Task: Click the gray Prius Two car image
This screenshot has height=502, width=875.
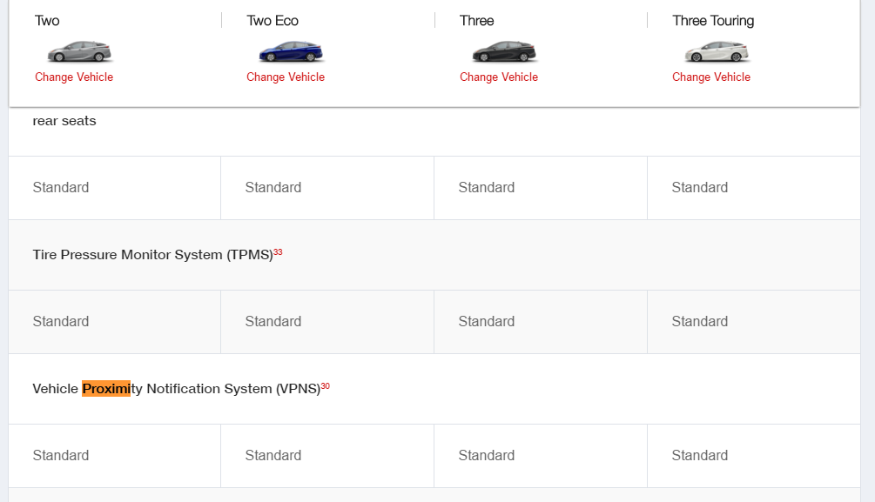Action: [x=80, y=51]
